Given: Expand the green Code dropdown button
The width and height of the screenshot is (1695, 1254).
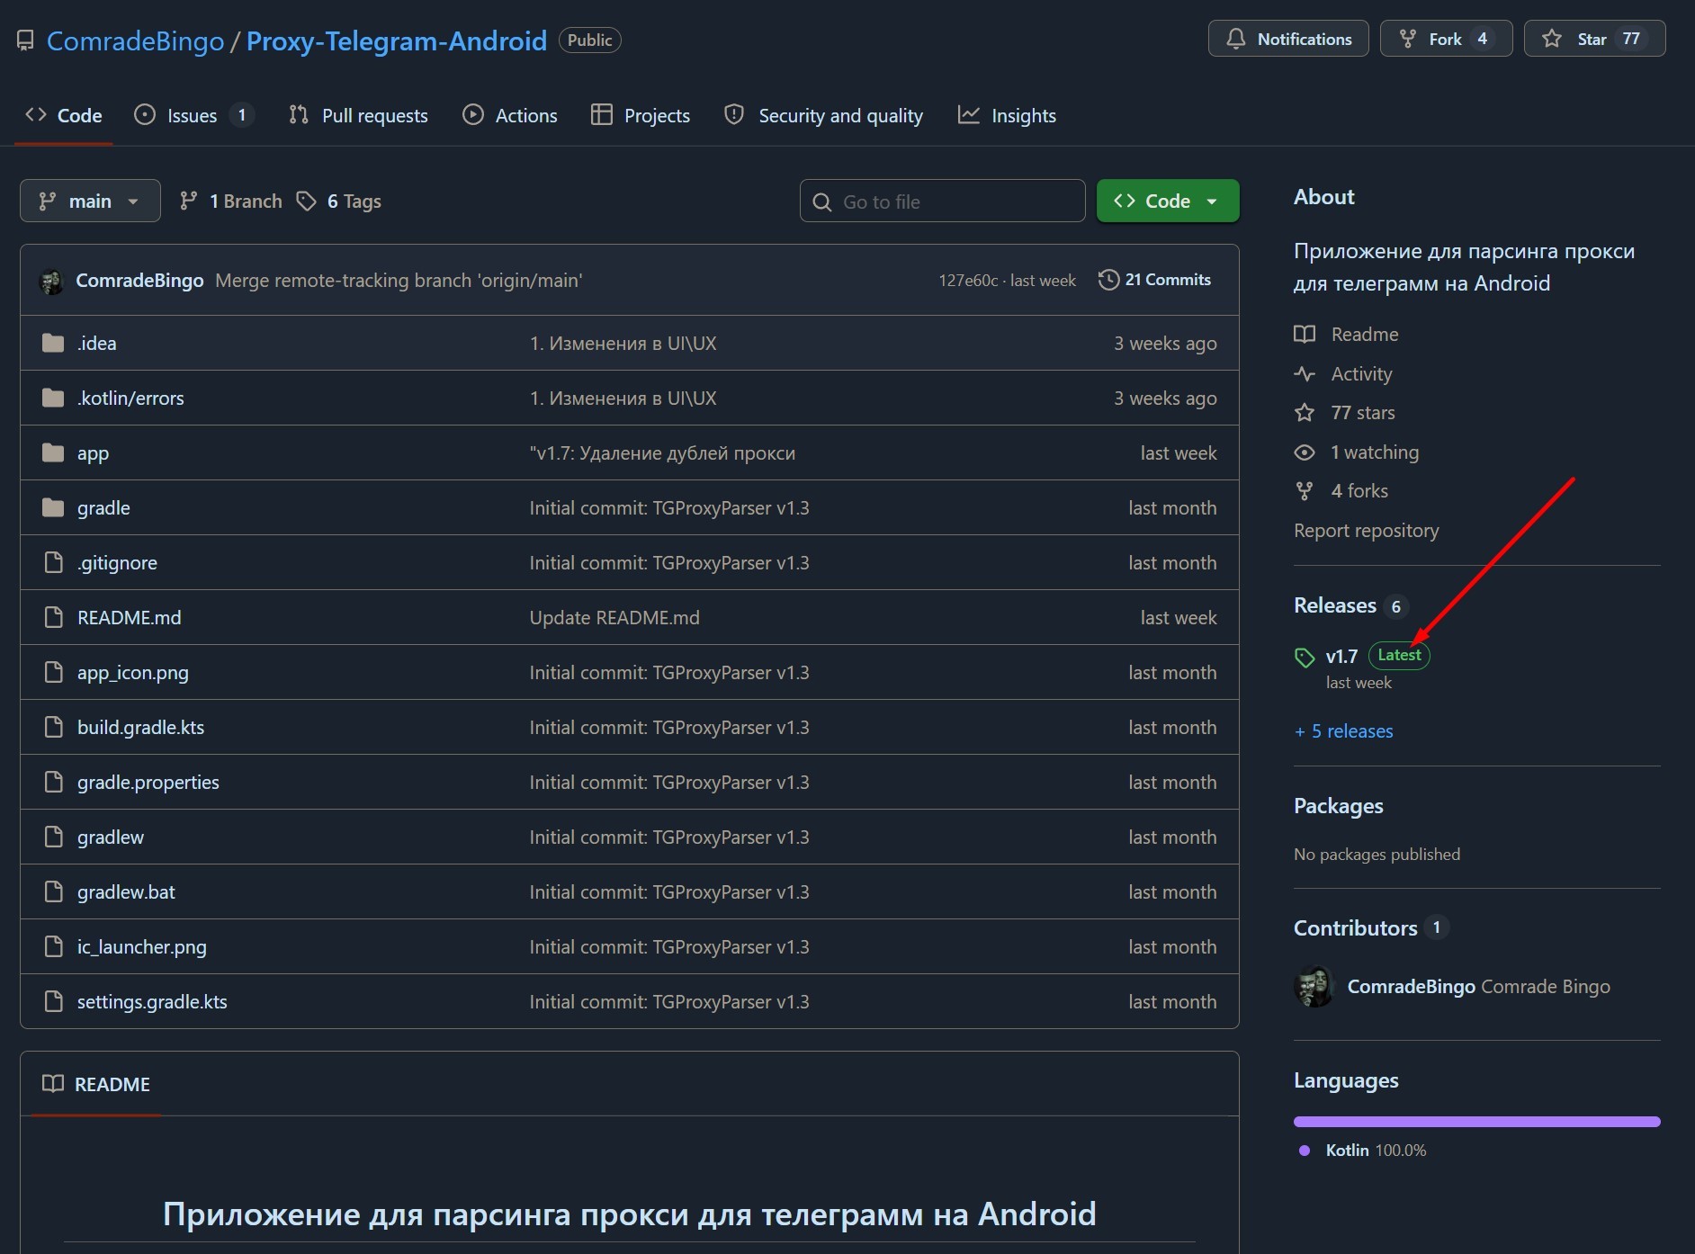Looking at the screenshot, I should click(x=1168, y=201).
